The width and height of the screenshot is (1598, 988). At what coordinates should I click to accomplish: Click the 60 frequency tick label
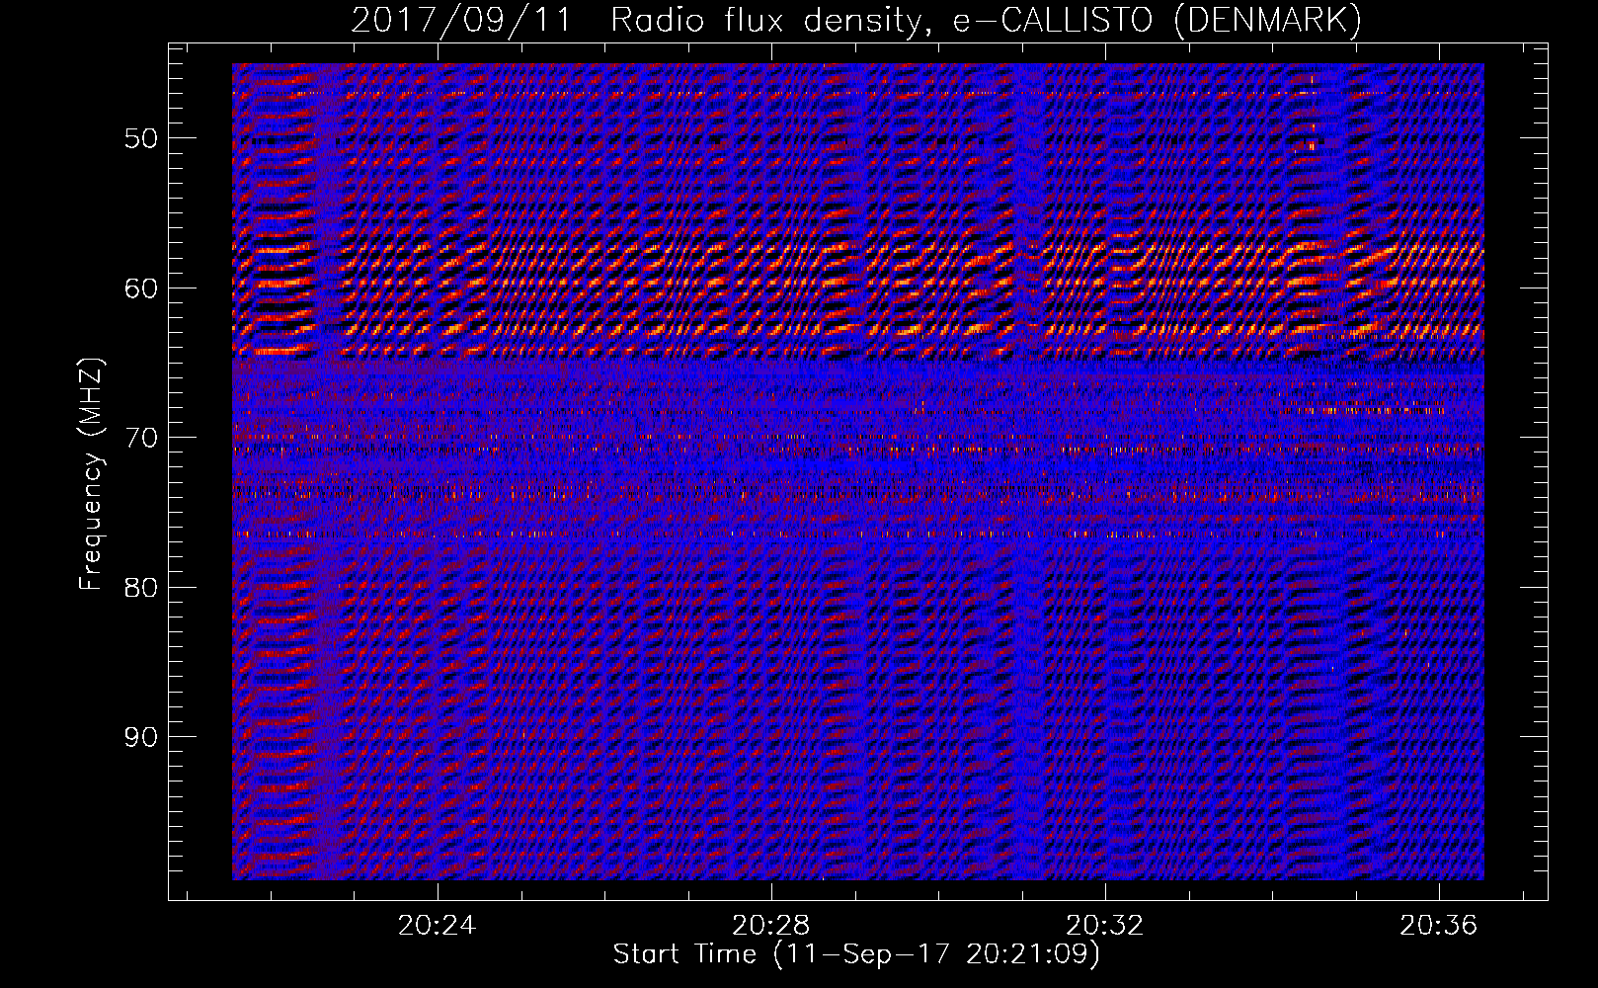pyautogui.click(x=140, y=288)
